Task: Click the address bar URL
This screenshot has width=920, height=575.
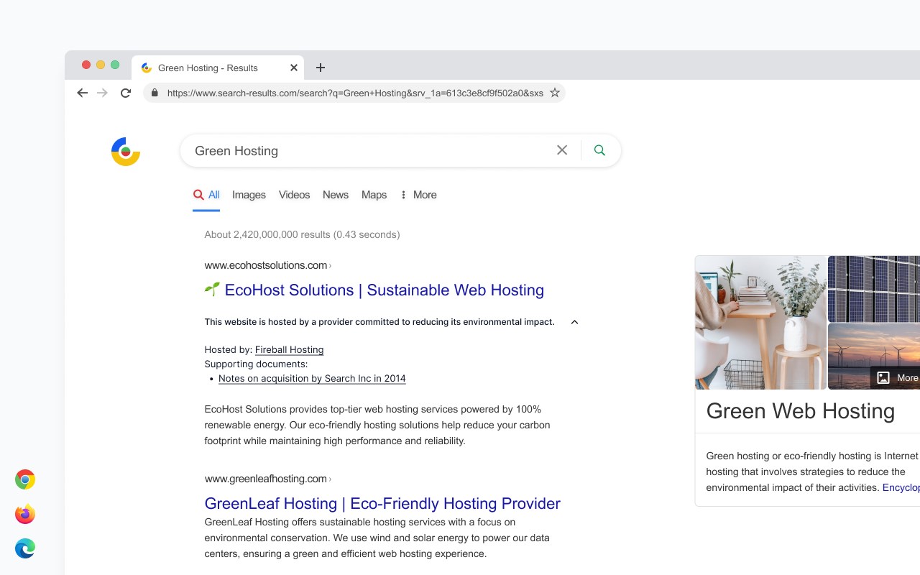Action: 355,93
